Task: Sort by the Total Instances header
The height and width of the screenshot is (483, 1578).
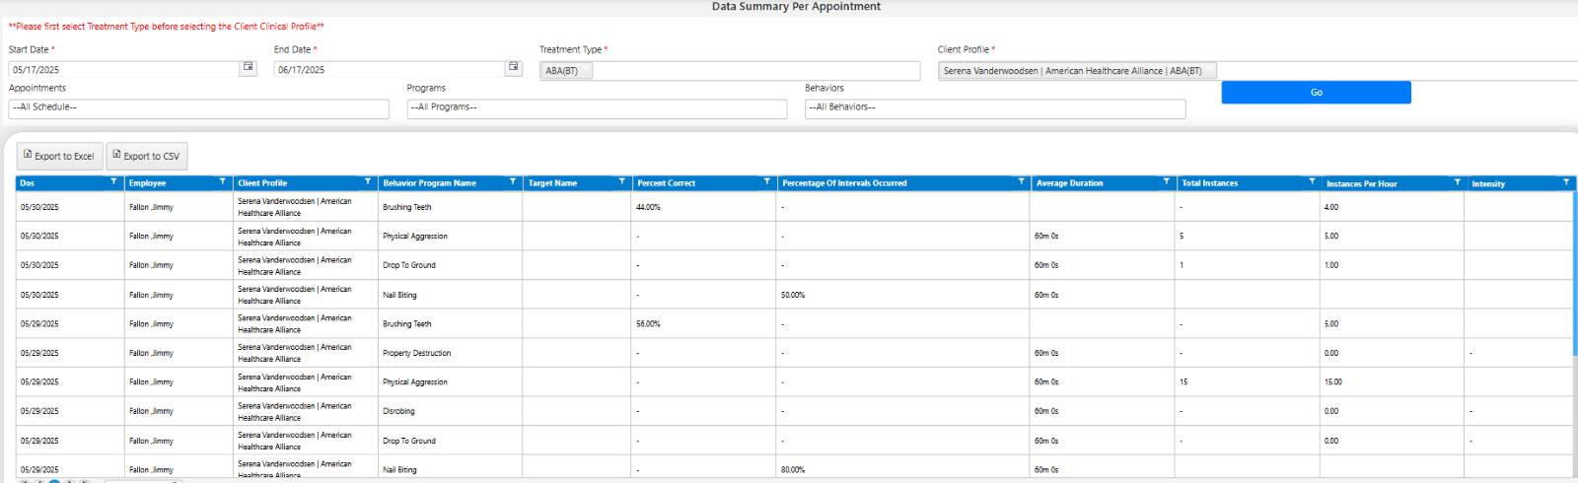Action: (1210, 183)
